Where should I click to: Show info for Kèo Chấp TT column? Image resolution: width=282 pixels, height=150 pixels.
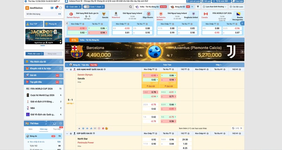(156, 69)
